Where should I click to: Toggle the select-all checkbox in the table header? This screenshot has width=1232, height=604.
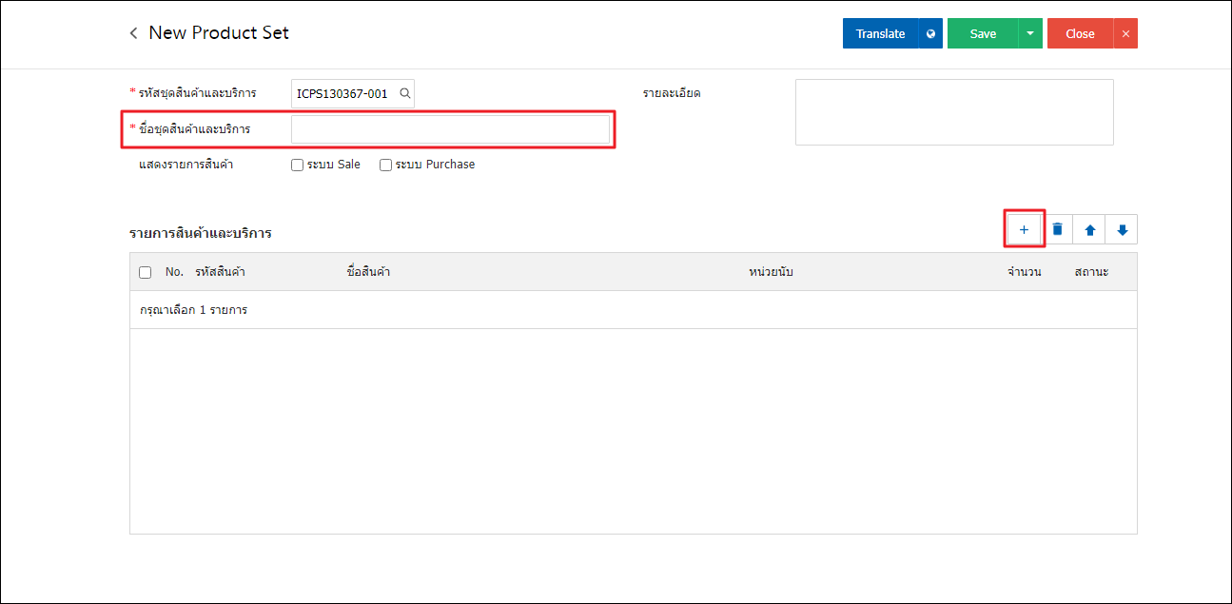[145, 272]
